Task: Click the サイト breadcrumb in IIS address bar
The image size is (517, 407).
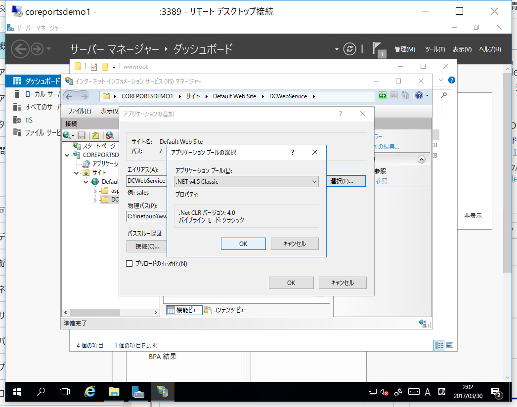Action: pos(193,96)
